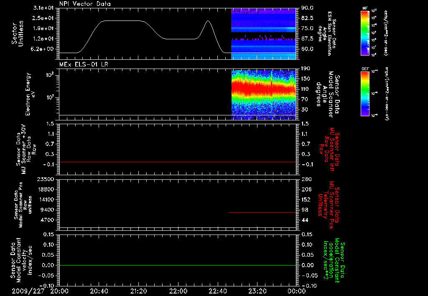The height and width of the screenshot is (296, 428).
Task: Select the 'NPI Vector Data' panel title
Action: pos(85,4)
